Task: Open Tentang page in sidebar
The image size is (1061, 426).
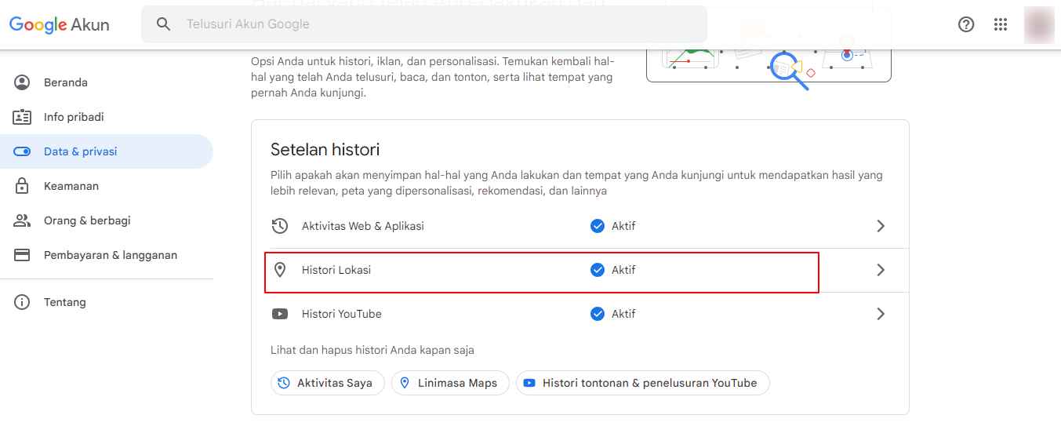Action: point(107,302)
